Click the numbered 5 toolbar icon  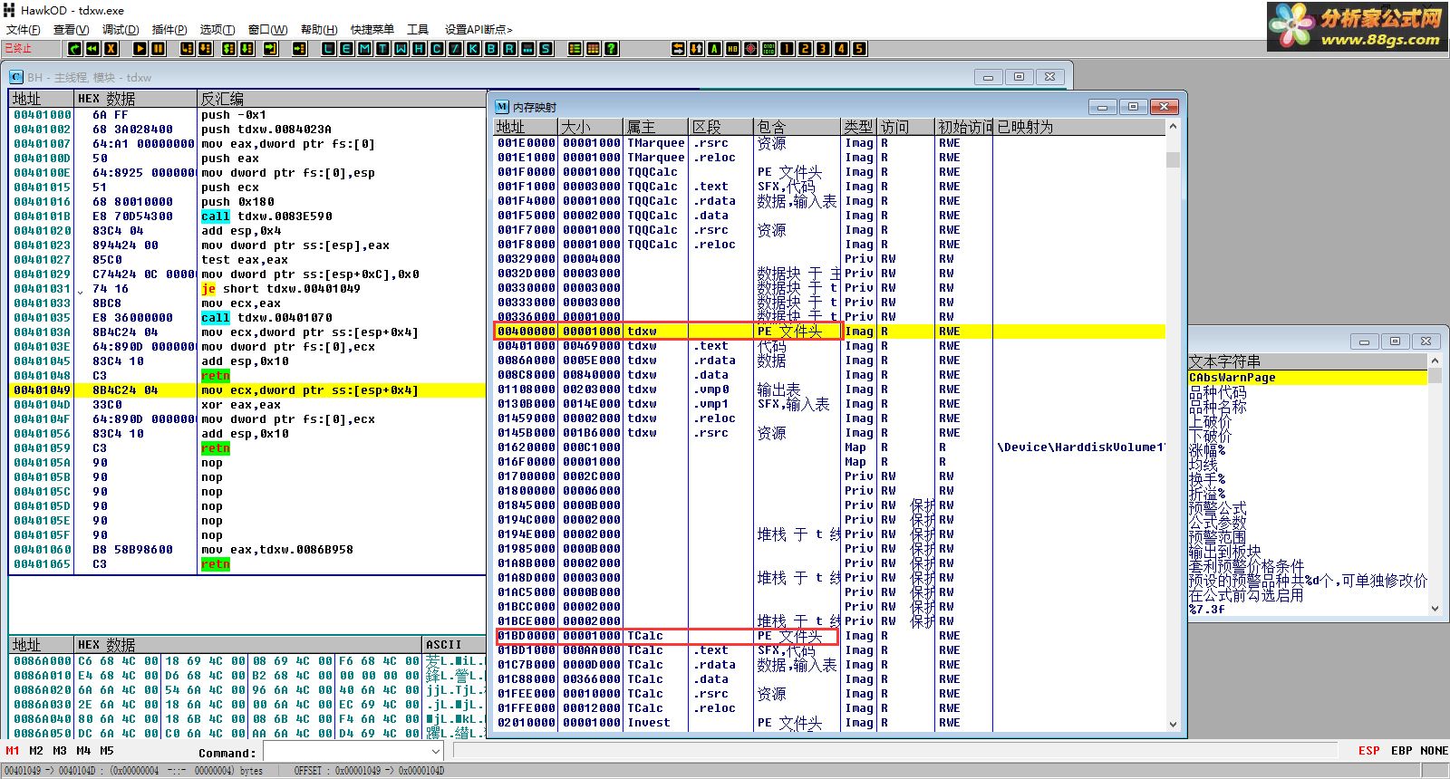[859, 49]
